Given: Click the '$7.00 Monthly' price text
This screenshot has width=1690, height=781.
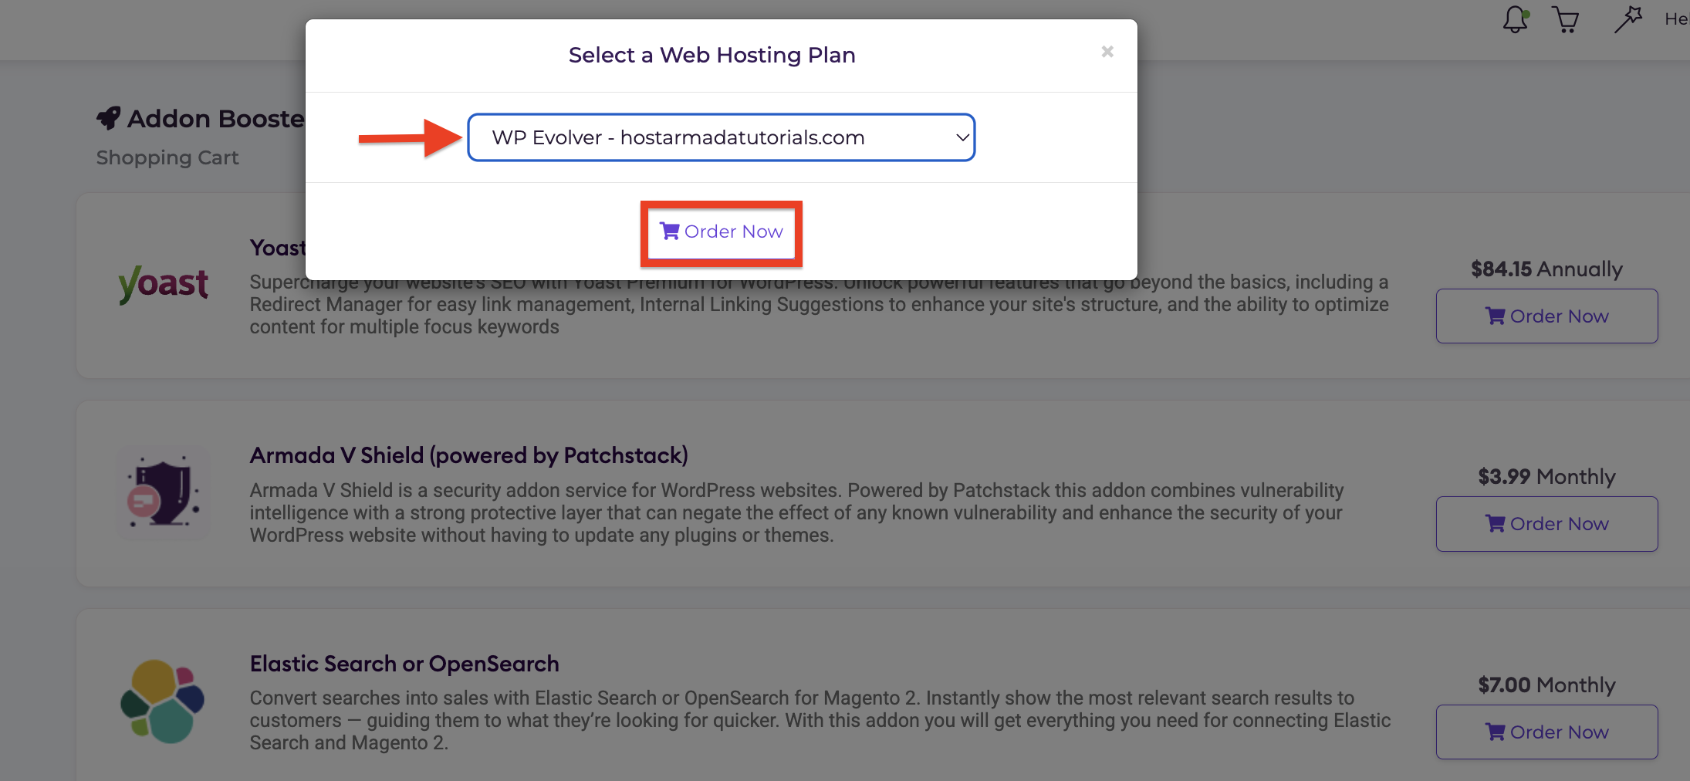Looking at the screenshot, I should pos(1546,685).
